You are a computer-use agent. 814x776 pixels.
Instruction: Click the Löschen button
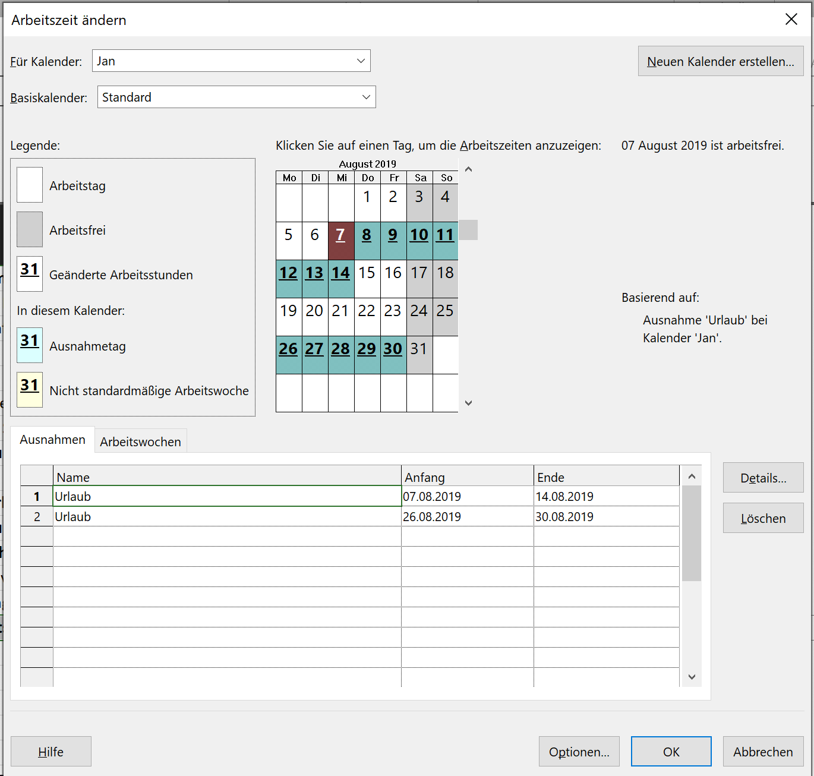tap(763, 518)
